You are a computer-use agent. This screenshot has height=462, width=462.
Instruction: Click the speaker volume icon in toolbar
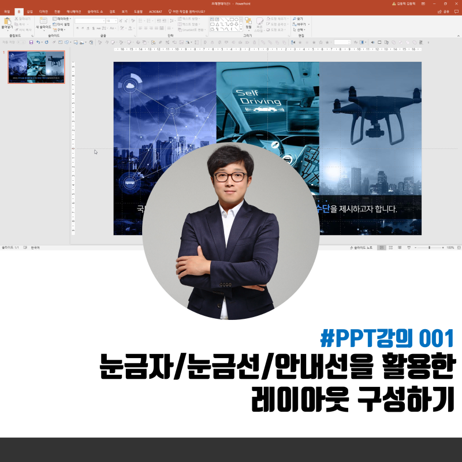[372, 42]
